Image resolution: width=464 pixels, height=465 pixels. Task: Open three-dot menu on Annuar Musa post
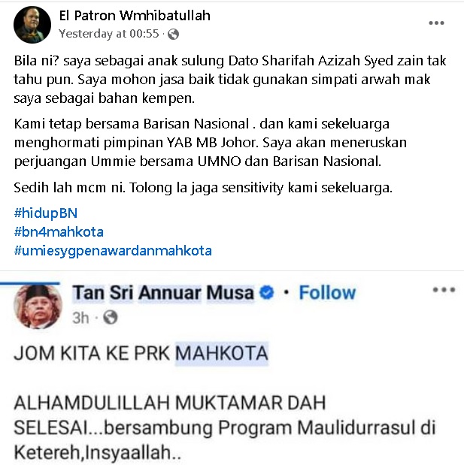444,290
